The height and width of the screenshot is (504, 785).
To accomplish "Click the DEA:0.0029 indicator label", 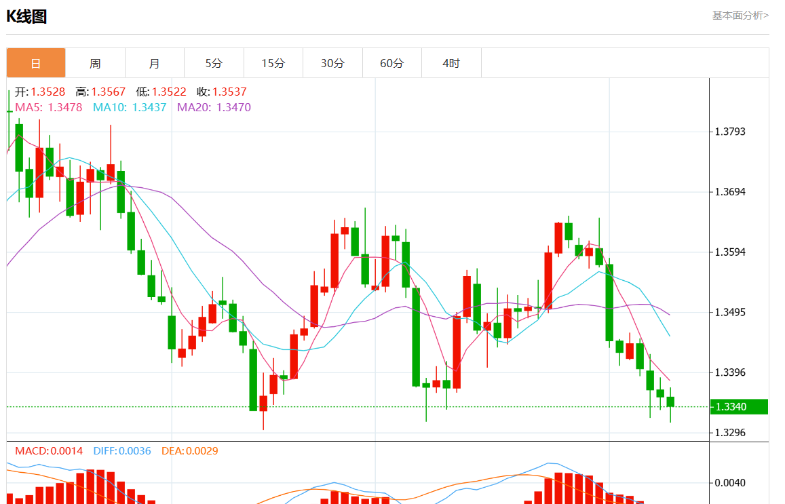I will pyautogui.click(x=190, y=451).
